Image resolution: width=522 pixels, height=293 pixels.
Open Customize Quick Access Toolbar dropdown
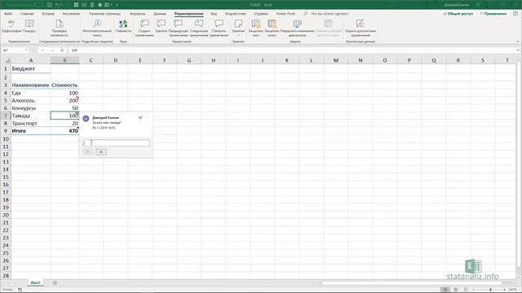click(117, 5)
